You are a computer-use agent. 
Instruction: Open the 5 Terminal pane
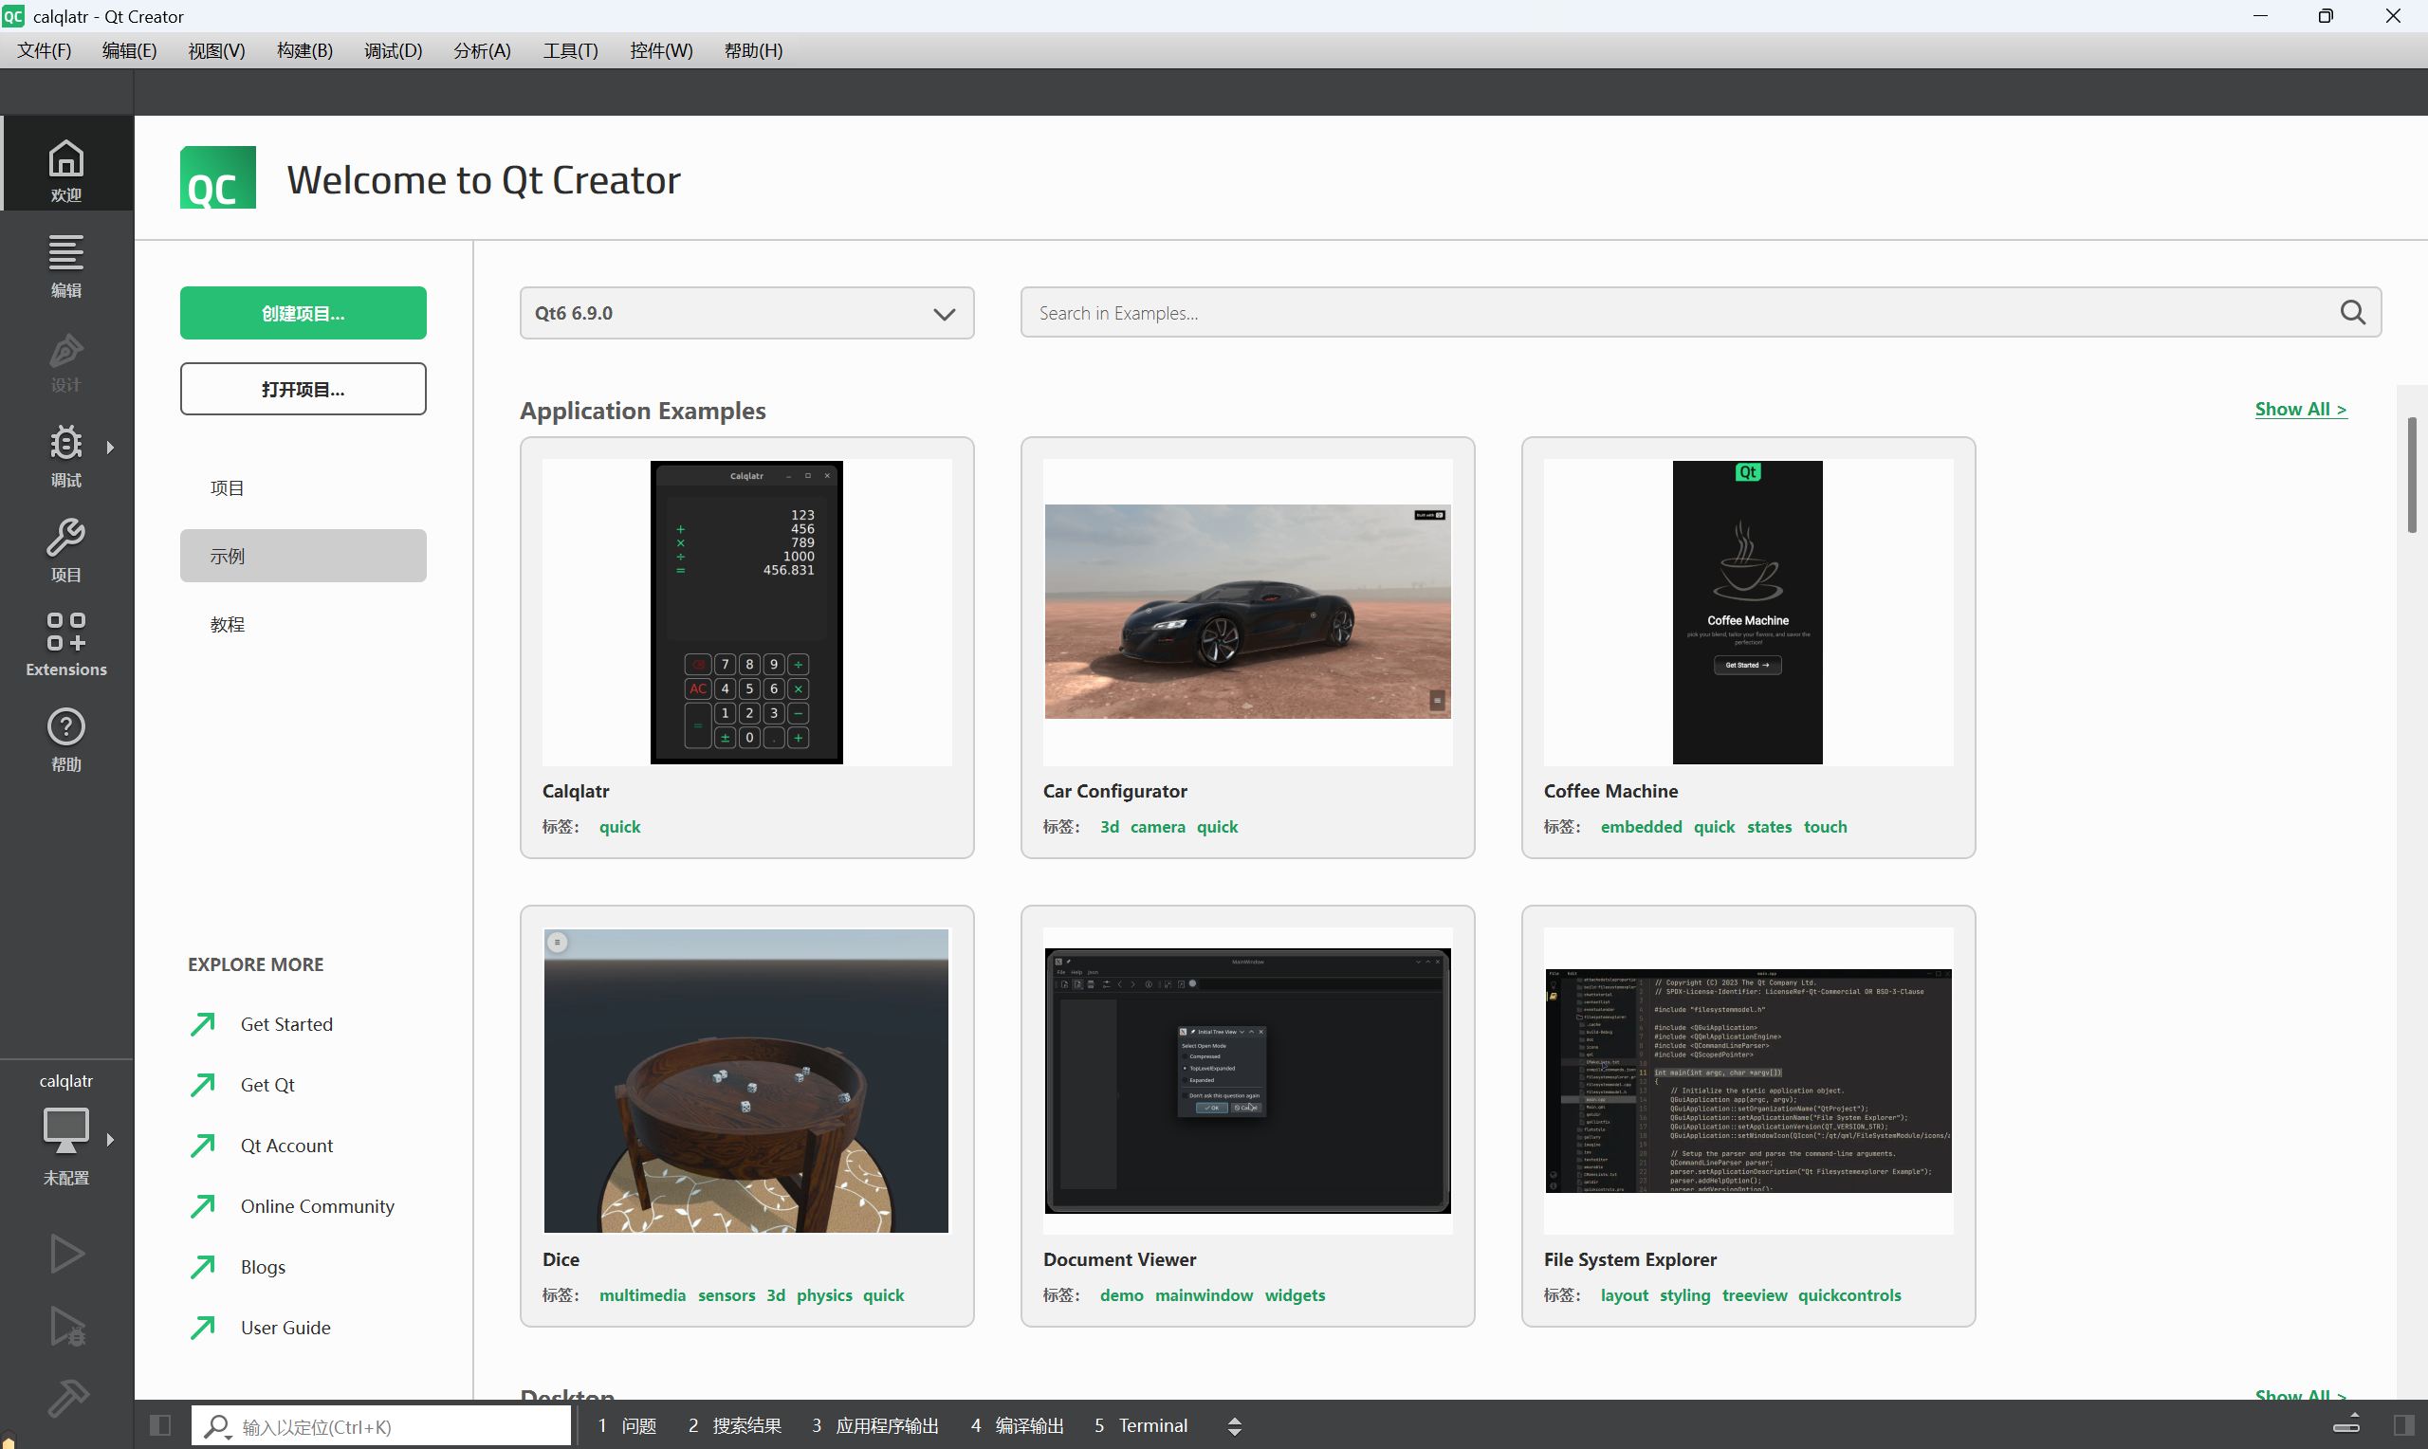[1140, 1425]
